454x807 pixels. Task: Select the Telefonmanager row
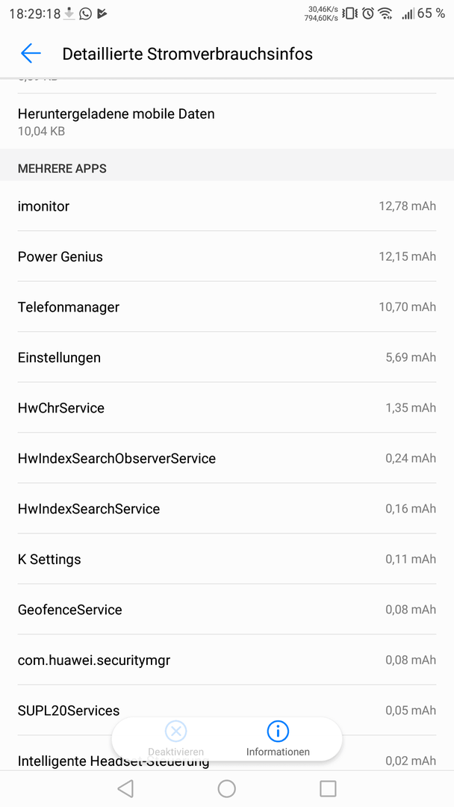tap(227, 307)
